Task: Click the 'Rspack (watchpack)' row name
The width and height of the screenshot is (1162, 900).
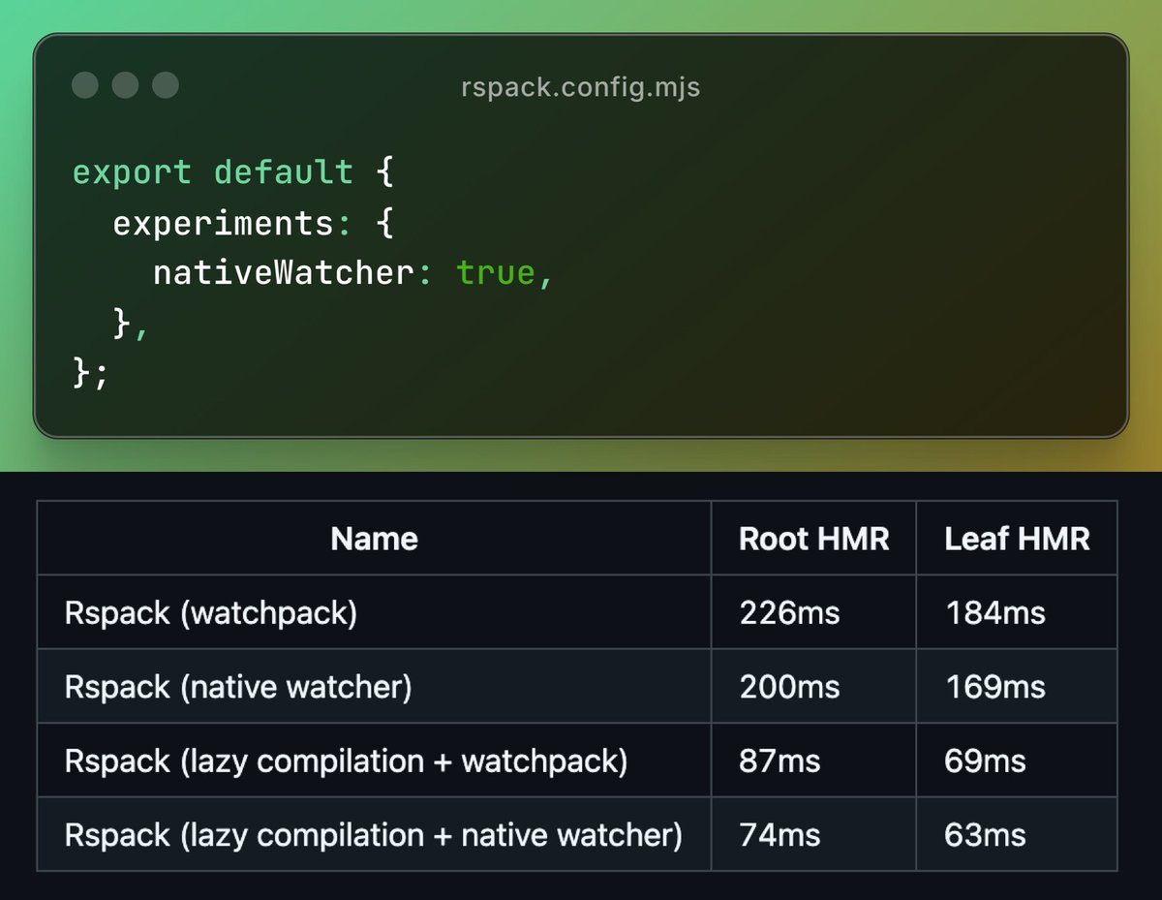Action: [x=211, y=613]
